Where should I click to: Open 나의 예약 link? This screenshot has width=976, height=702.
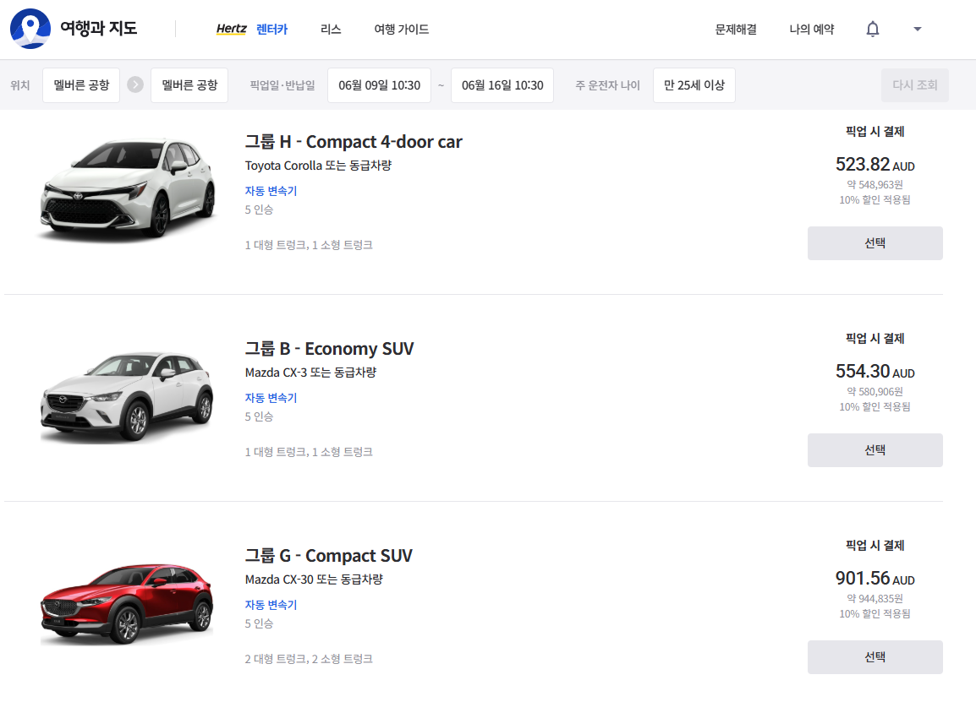pyautogui.click(x=811, y=30)
